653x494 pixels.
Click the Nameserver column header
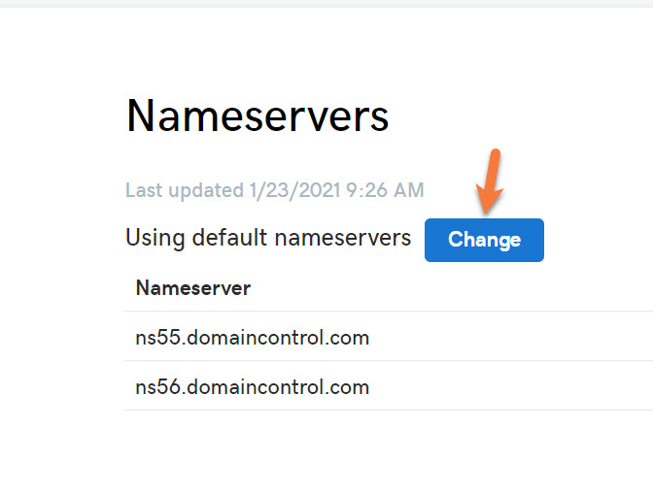[x=193, y=287]
